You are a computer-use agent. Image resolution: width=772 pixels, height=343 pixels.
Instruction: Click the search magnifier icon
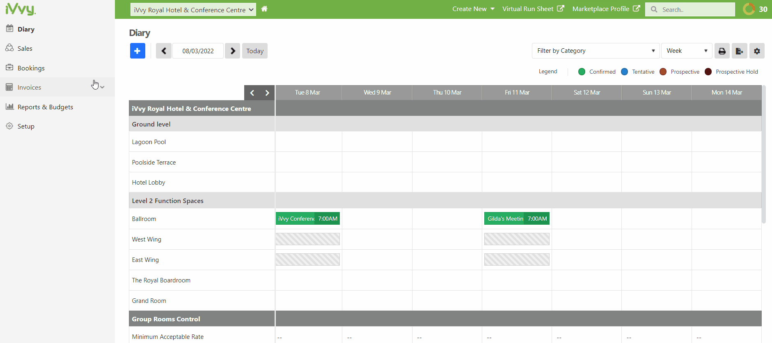click(654, 9)
